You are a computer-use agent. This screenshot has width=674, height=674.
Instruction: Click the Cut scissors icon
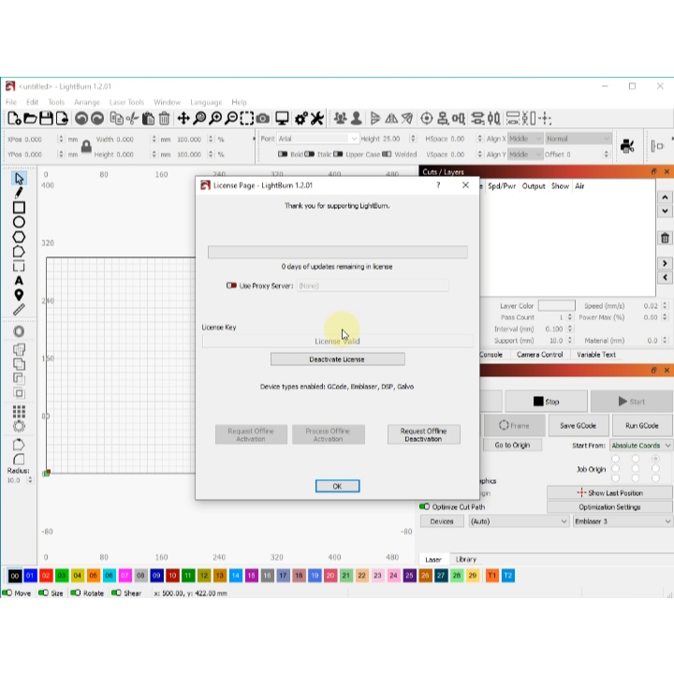coord(132,118)
